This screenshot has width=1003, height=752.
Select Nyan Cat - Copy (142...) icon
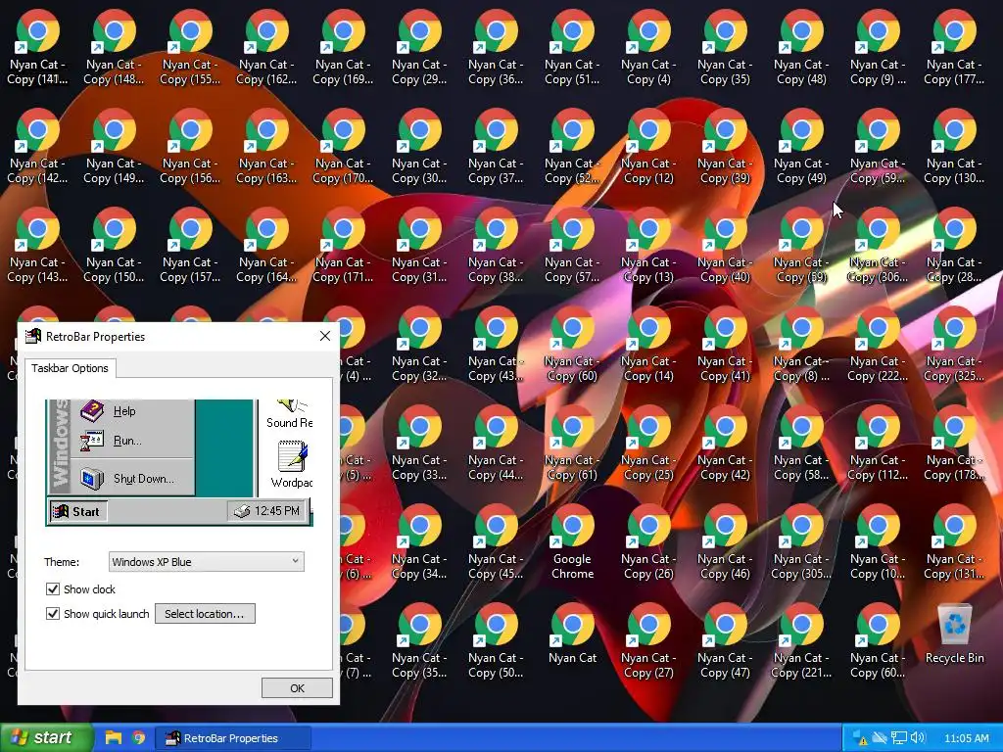(x=37, y=147)
